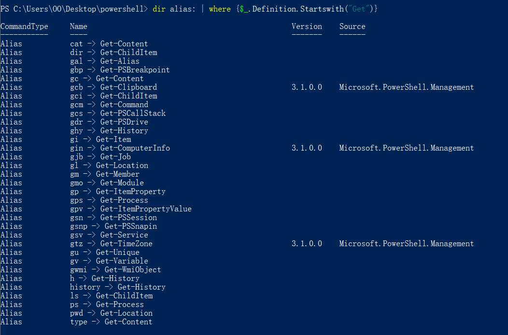
Task: Click the gcb -> Get-Clipboard entry
Action: [x=113, y=87]
